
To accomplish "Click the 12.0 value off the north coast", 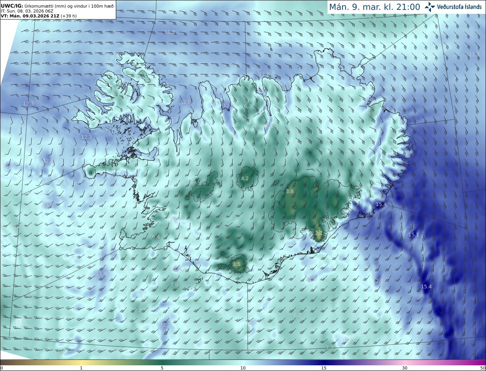I will click(x=264, y=75).
